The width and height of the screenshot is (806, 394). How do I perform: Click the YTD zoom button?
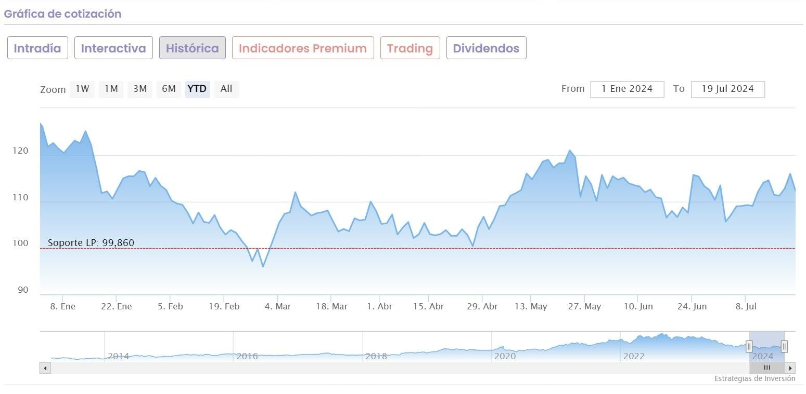coord(197,89)
